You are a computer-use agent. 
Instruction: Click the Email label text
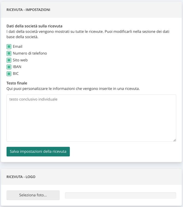pyautogui.click(x=17, y=47)
